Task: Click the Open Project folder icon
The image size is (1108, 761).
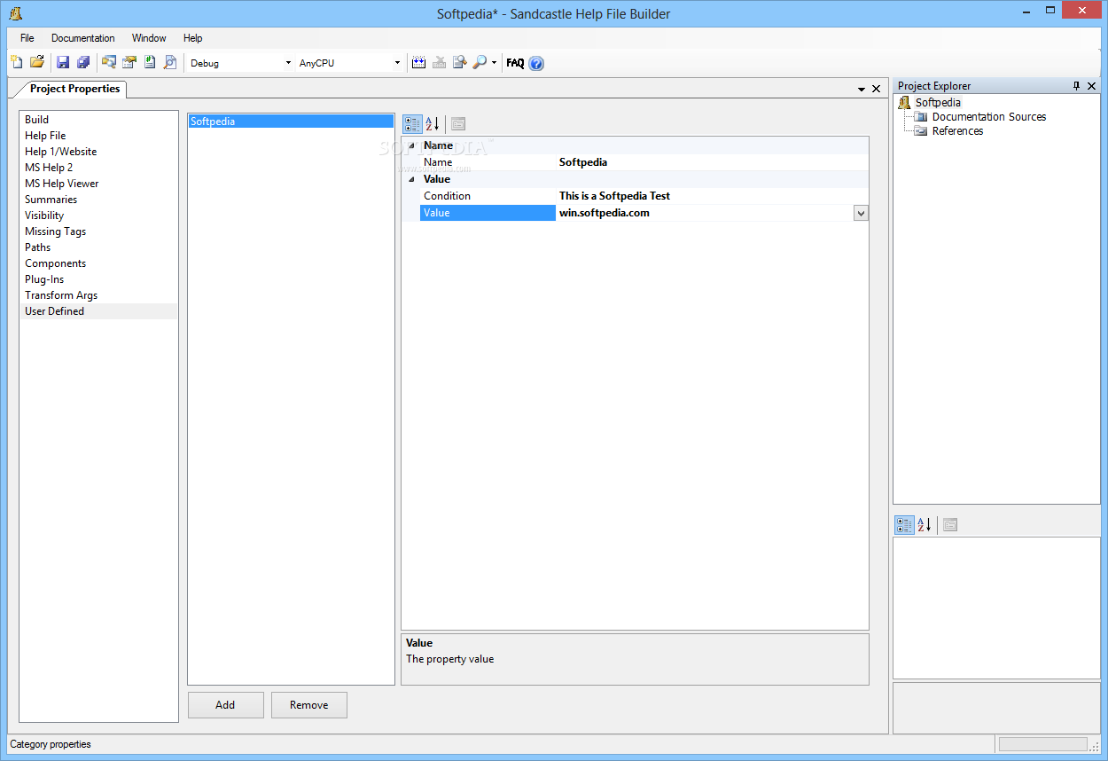Action: pos(37,62)
